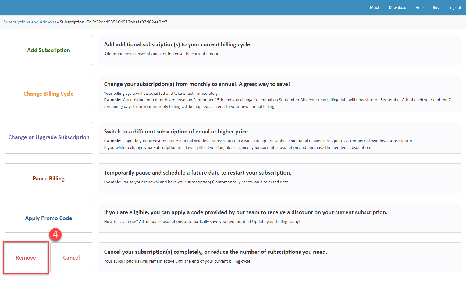Click the red Remove button
466x283 pixels.
(x=26, y=257)
